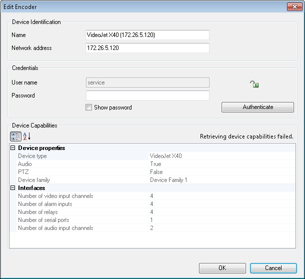
Task: Click the Authenticate button
Action: click(x=257, y=107)
